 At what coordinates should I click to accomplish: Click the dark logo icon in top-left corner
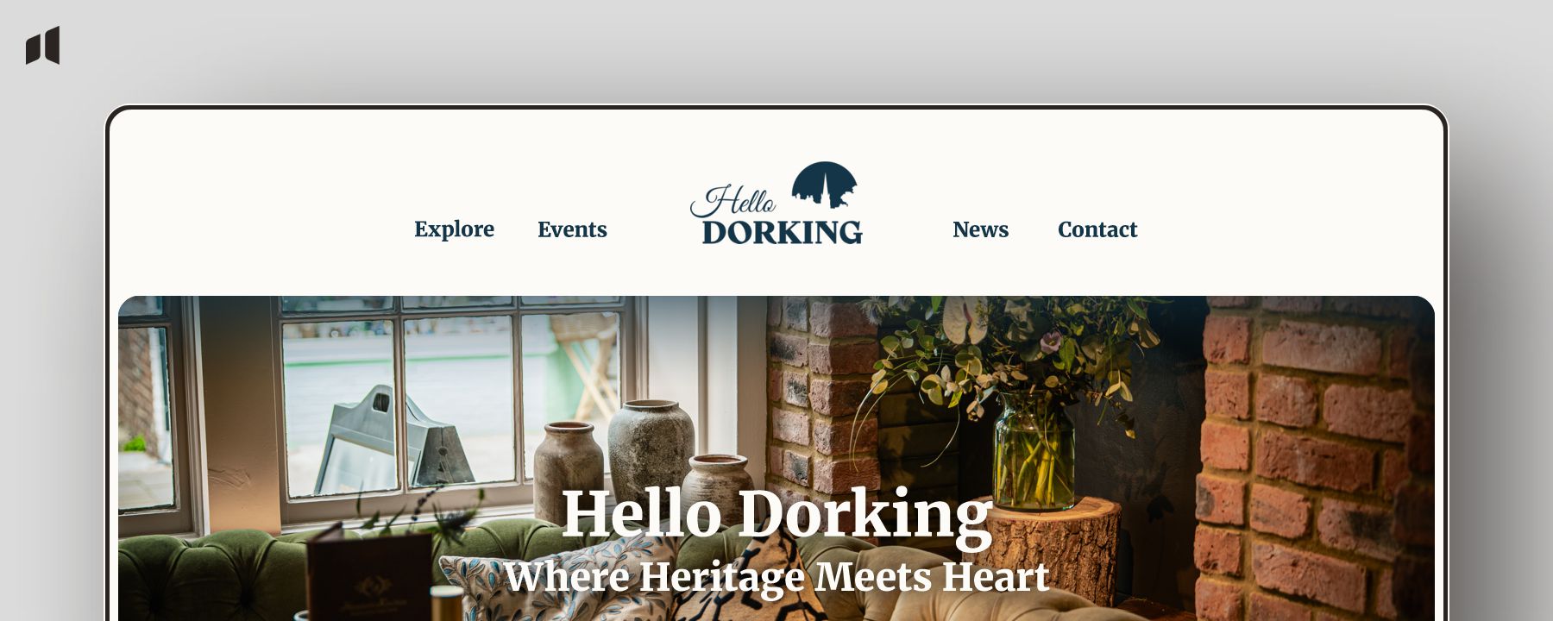(43, 46)
